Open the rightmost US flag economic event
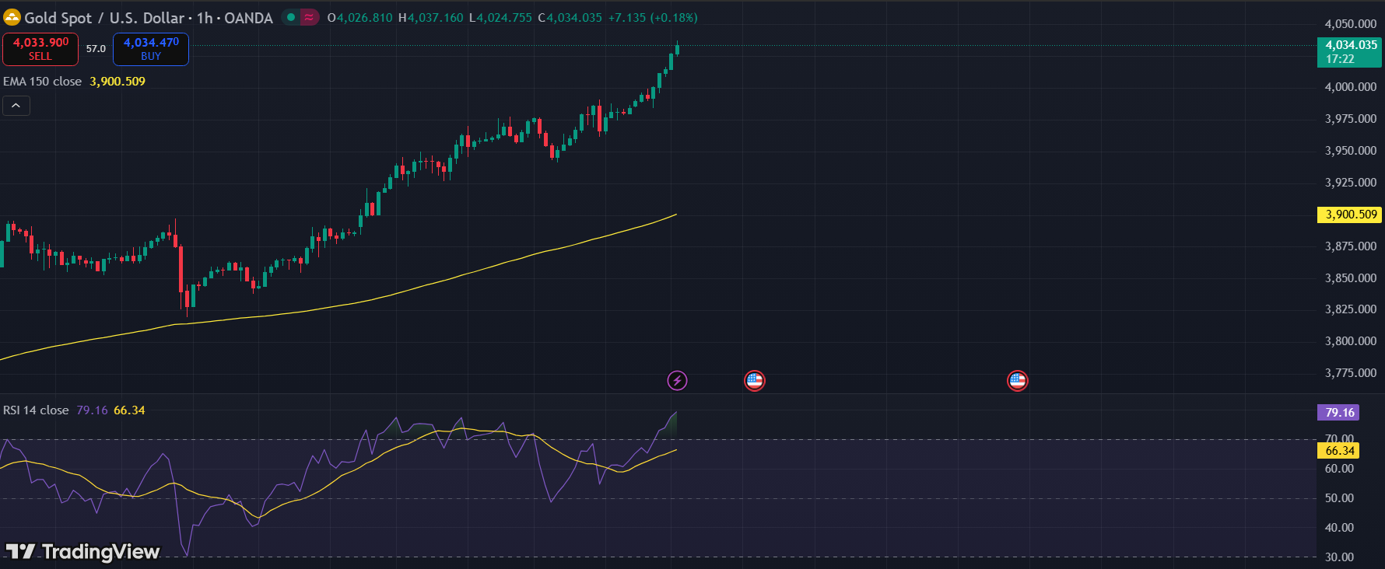Viewport: 1385px width, 569px height. point(1017,380)
